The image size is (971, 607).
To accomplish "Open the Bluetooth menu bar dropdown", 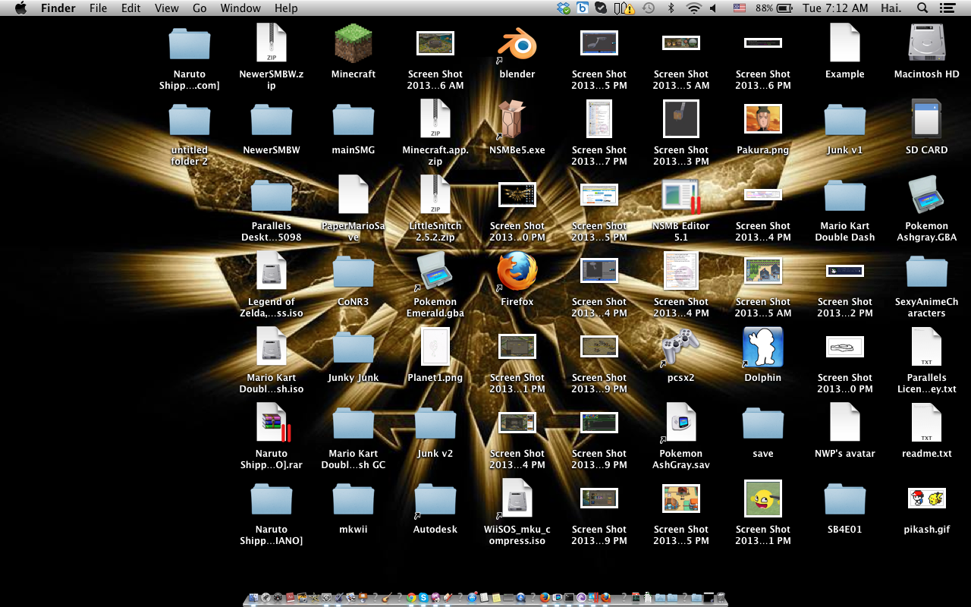I will [x=671, y=8].
